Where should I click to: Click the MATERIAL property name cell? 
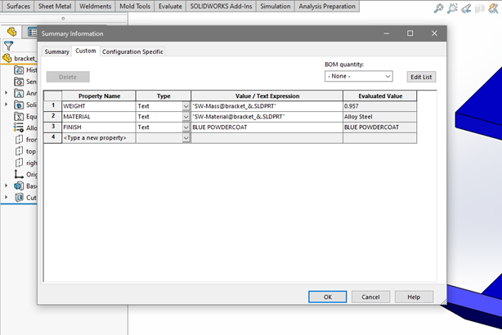[x=99, y=117]
